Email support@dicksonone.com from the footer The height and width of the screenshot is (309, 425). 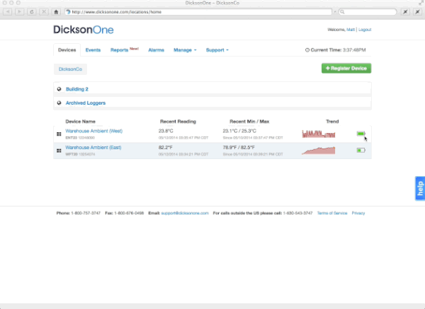(x=185, y=214)
